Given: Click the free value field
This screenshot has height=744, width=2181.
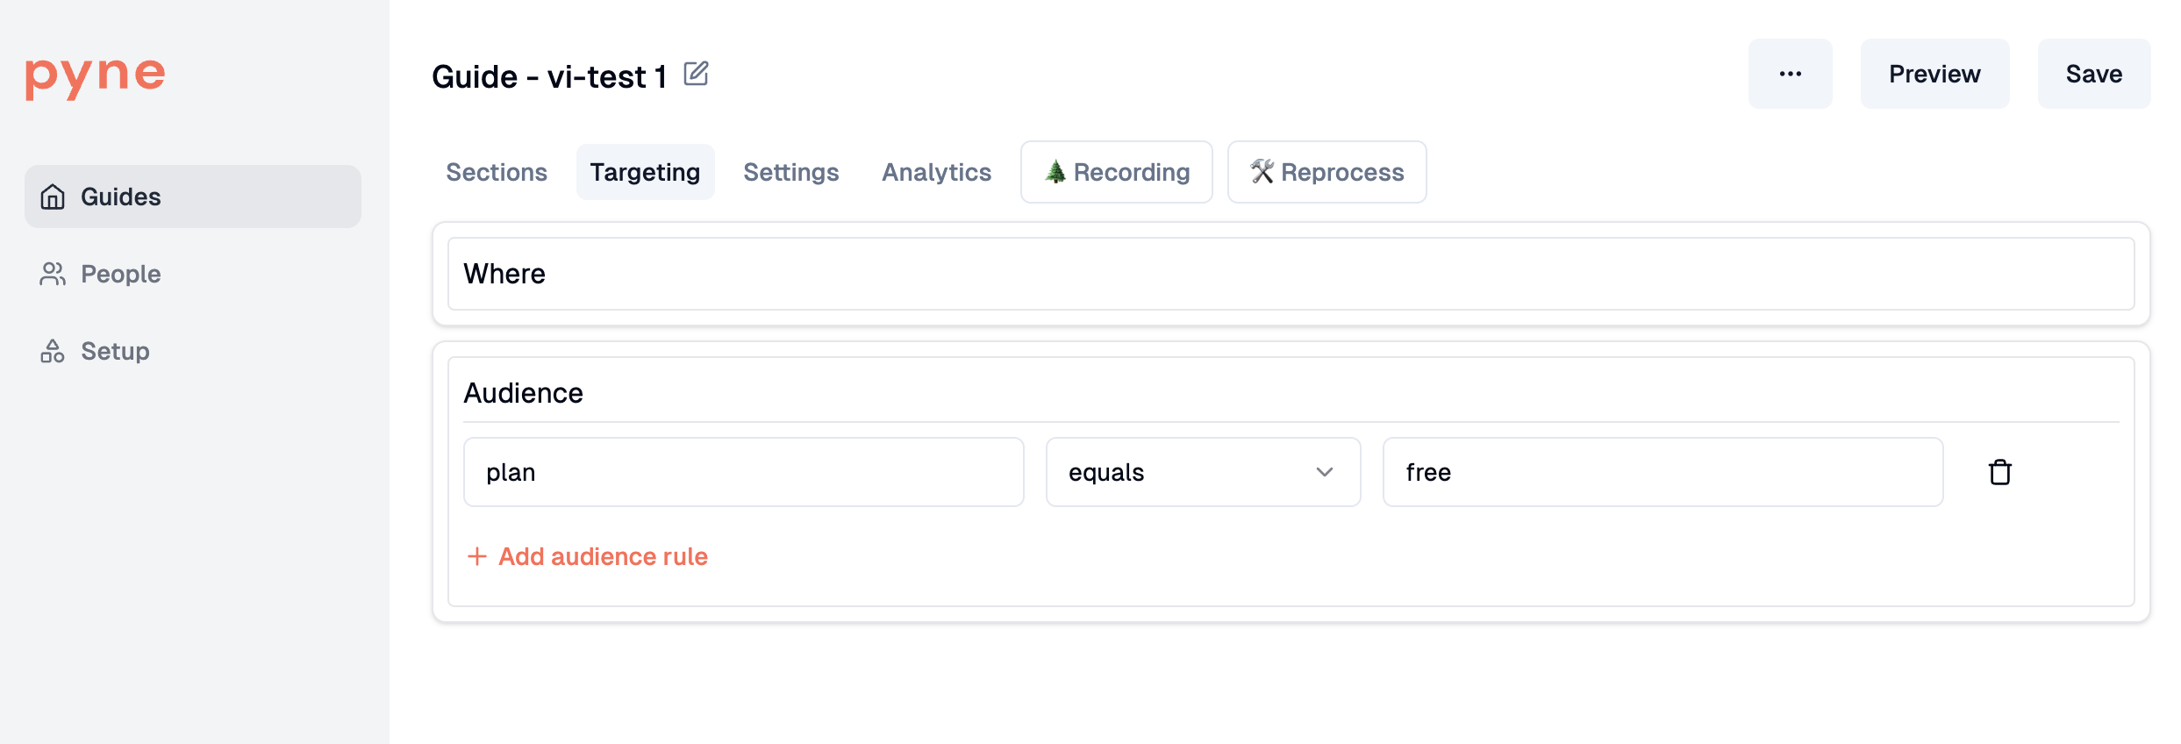Looking at the screenshot, I should point(1663,472).
